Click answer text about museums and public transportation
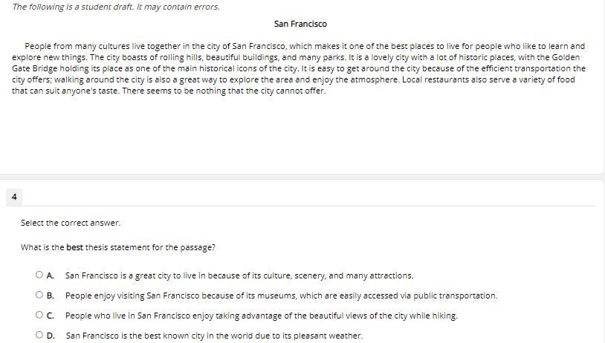 (281, 295)
